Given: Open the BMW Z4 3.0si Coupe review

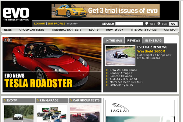Looking at the screenshot, I should (x=123, y=70).
